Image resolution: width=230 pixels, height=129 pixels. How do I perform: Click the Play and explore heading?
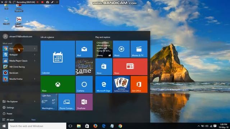tap(103, 37)
